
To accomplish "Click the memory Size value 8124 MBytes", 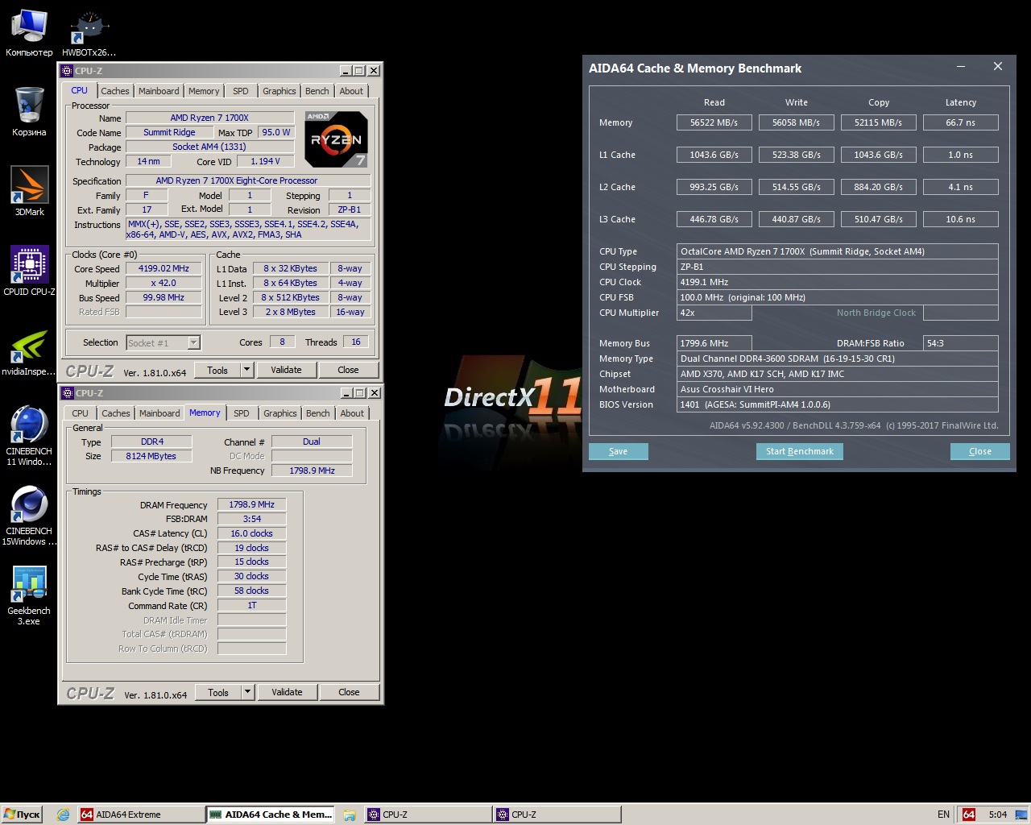I will (x=151, y=456).
